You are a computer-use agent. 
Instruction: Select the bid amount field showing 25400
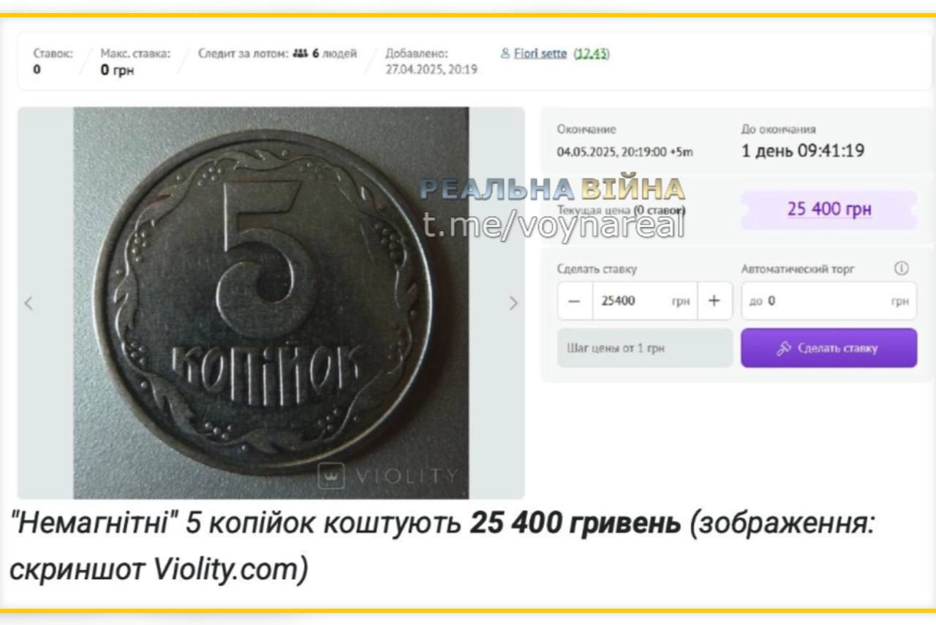(x=644, y=301)
